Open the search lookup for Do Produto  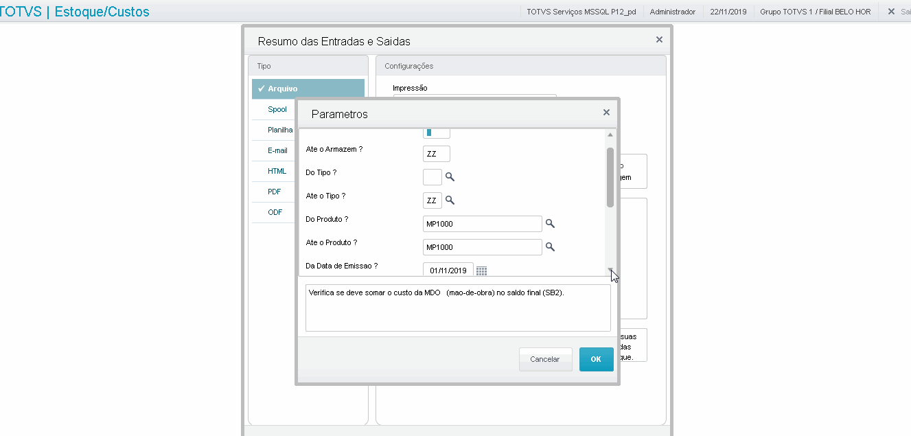(x=550, y=224)
